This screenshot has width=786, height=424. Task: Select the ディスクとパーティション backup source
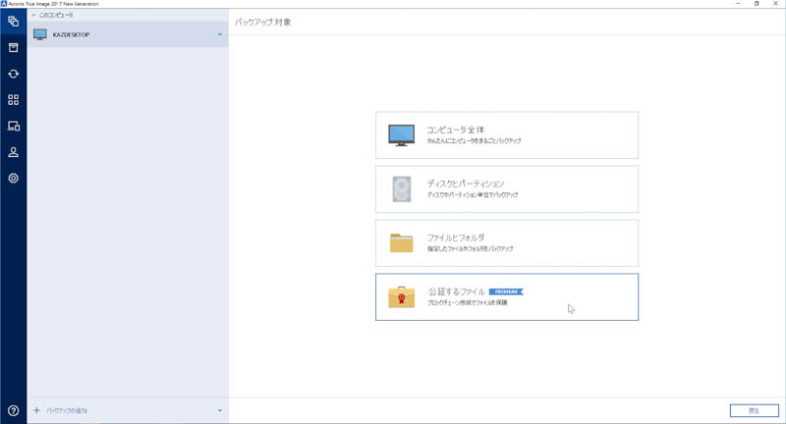[x=507, y=189]
